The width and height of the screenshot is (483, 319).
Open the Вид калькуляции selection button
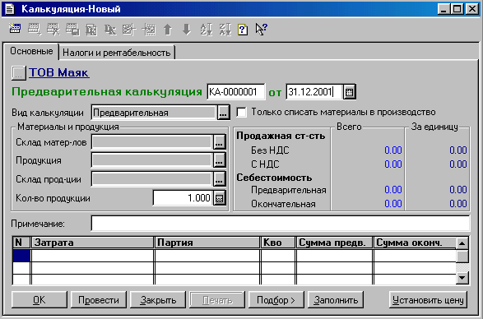coord(223,113)
